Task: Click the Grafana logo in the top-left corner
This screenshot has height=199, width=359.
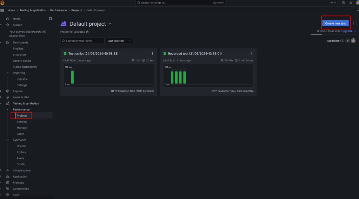Action: (x=3, y=3)
